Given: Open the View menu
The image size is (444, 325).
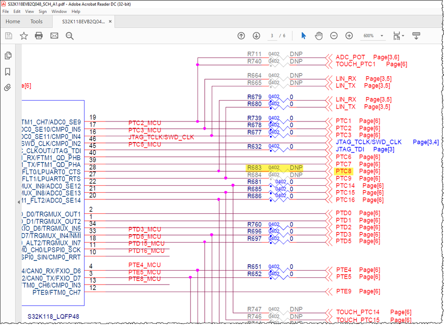Looking at the screenshot, I should click(30, 11).
